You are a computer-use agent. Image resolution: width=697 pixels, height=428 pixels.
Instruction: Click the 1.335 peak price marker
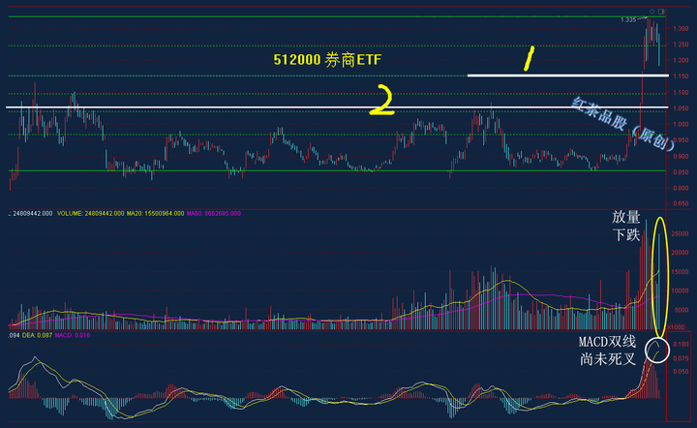[628, 19]
